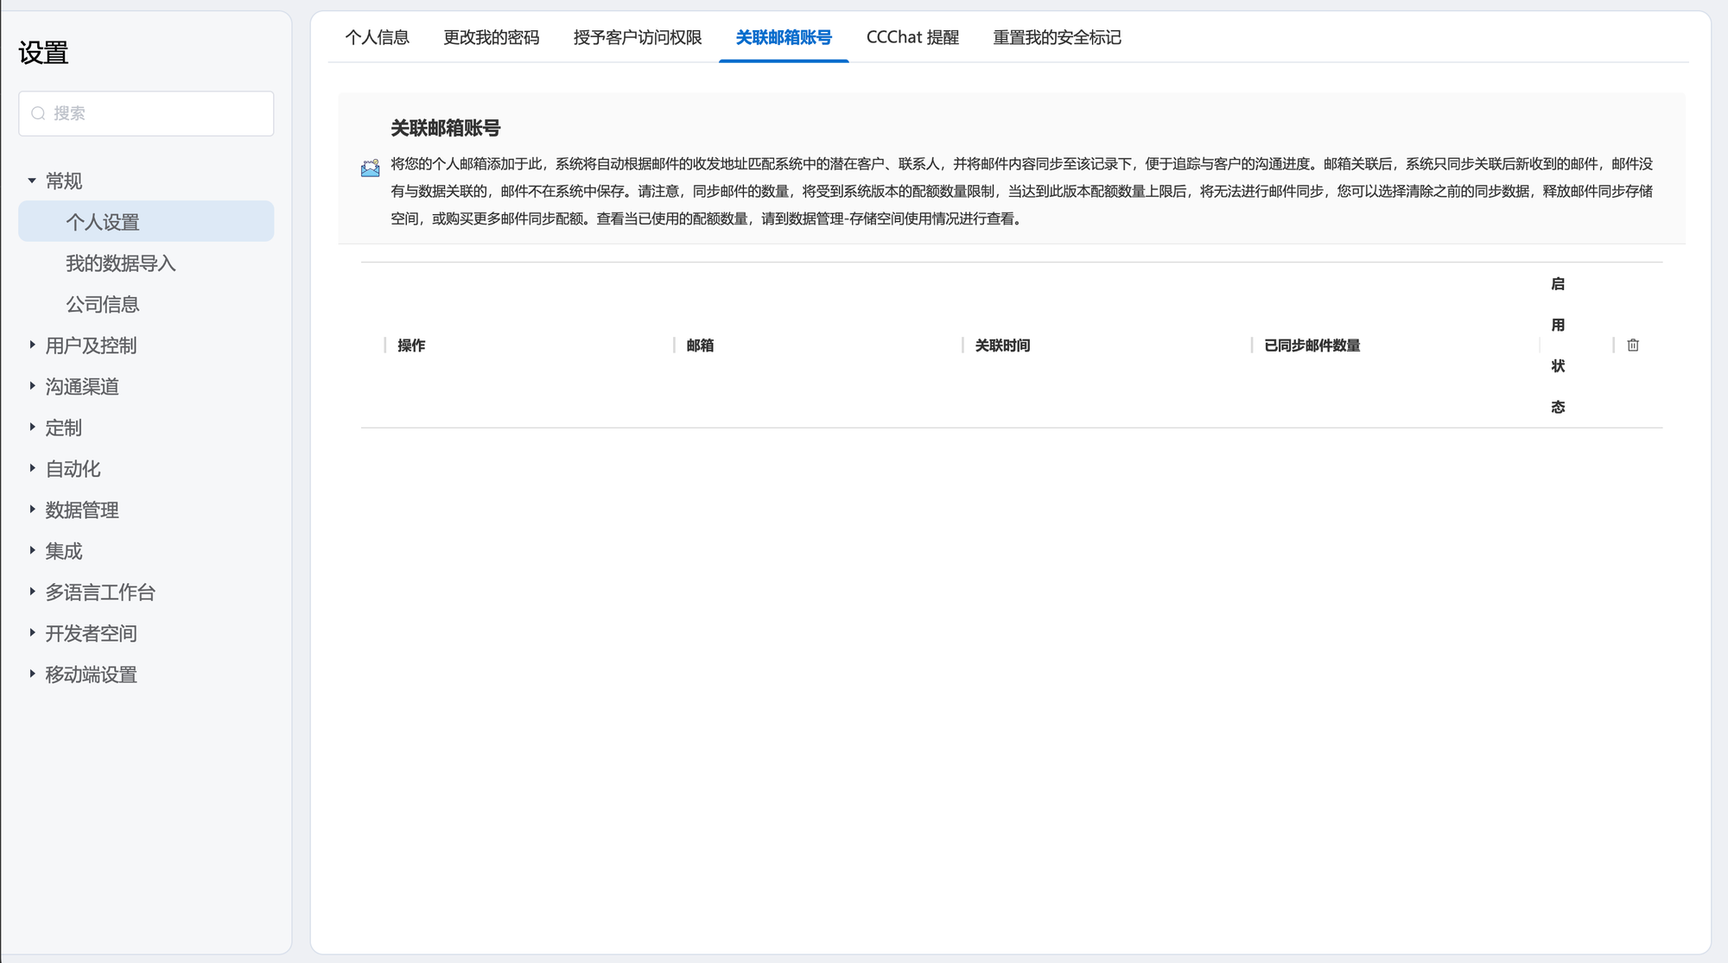Click the trash icon in table header

click(1633, 345)
